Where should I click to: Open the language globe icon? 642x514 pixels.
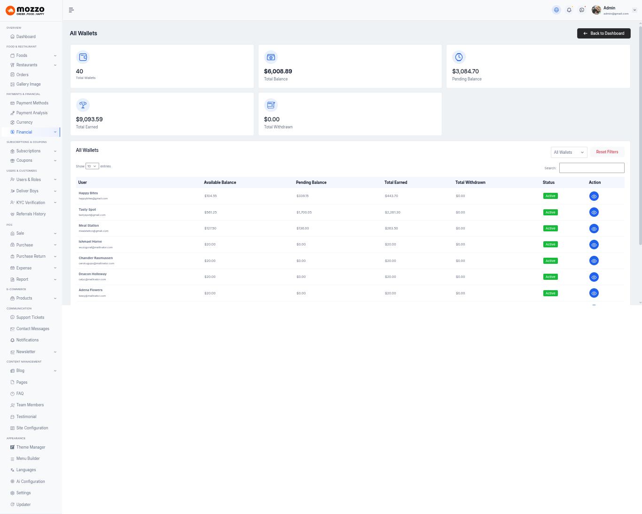(556, 10)
